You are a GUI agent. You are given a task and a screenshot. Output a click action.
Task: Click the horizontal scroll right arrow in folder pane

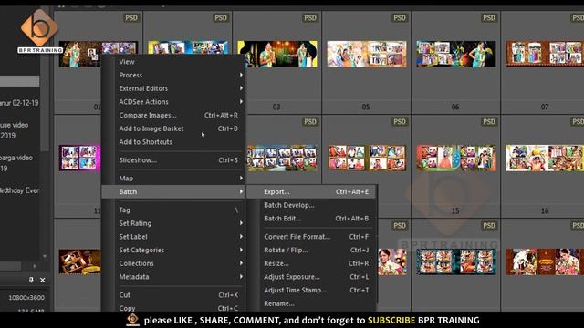35,266
